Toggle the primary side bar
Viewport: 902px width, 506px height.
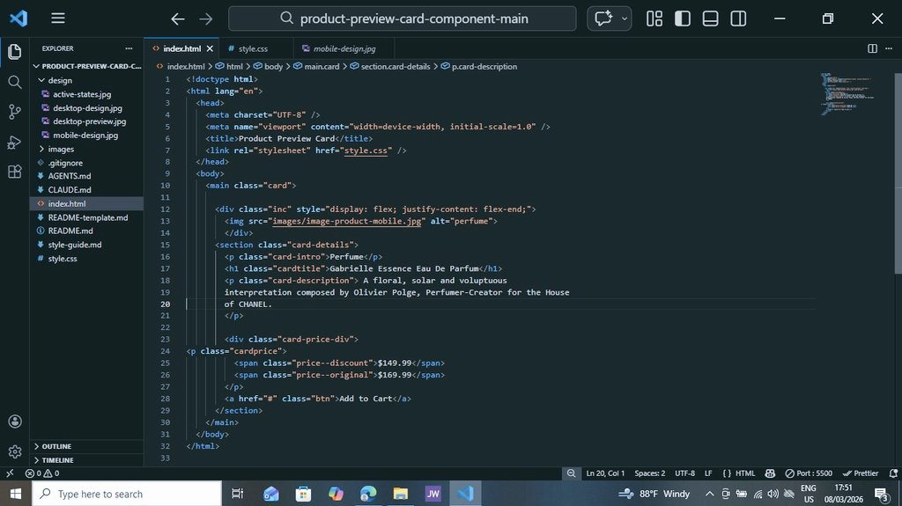click(683, 18)
